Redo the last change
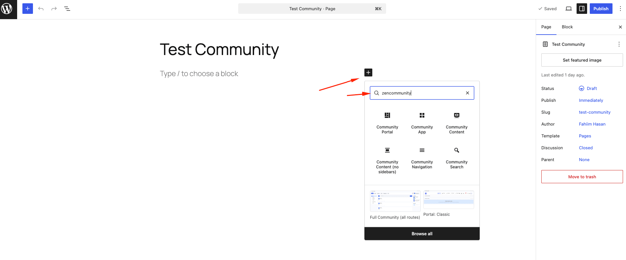 pyautogui.click(x=54, y=9)
